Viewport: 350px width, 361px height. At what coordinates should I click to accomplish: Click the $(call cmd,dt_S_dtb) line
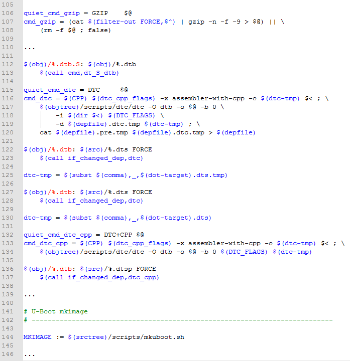click(79, 73)
